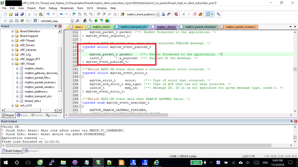
Task: Start or stop debug session
Action: point(176,14)
